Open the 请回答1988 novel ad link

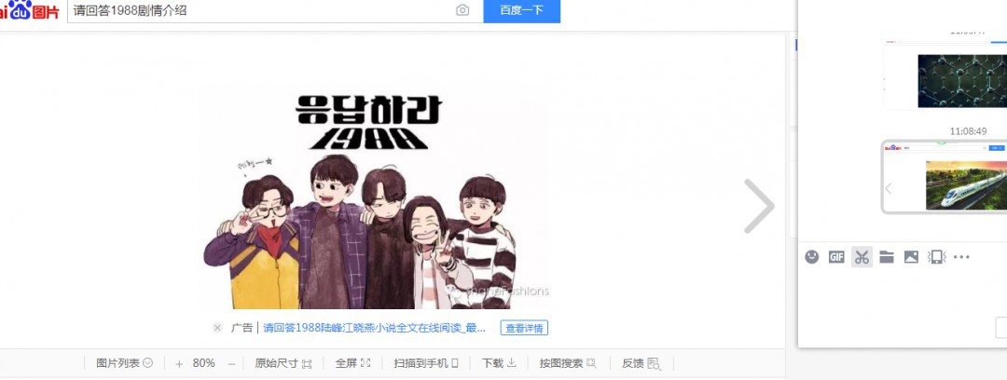click(x=375, y=328)
